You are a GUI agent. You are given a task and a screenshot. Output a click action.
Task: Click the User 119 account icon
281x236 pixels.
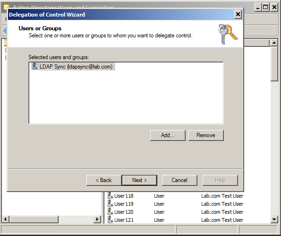[x=110, y=204]
